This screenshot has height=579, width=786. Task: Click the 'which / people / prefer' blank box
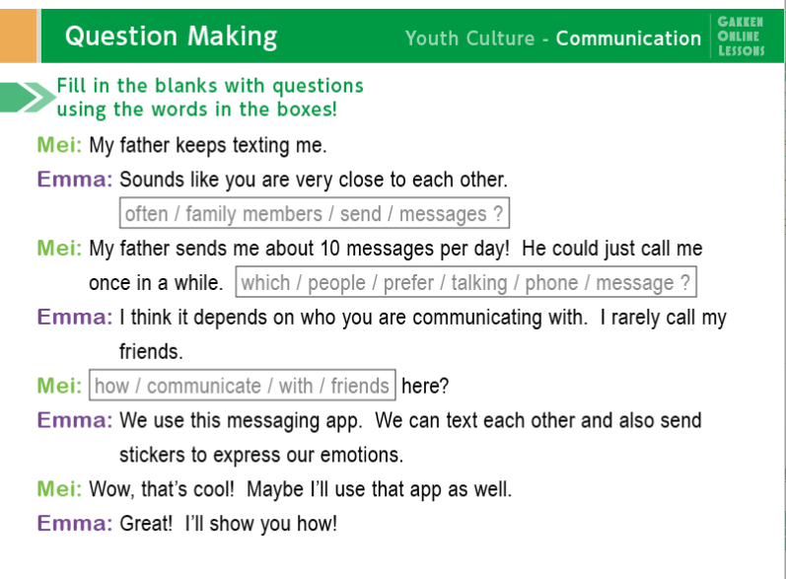coord(465,282)
